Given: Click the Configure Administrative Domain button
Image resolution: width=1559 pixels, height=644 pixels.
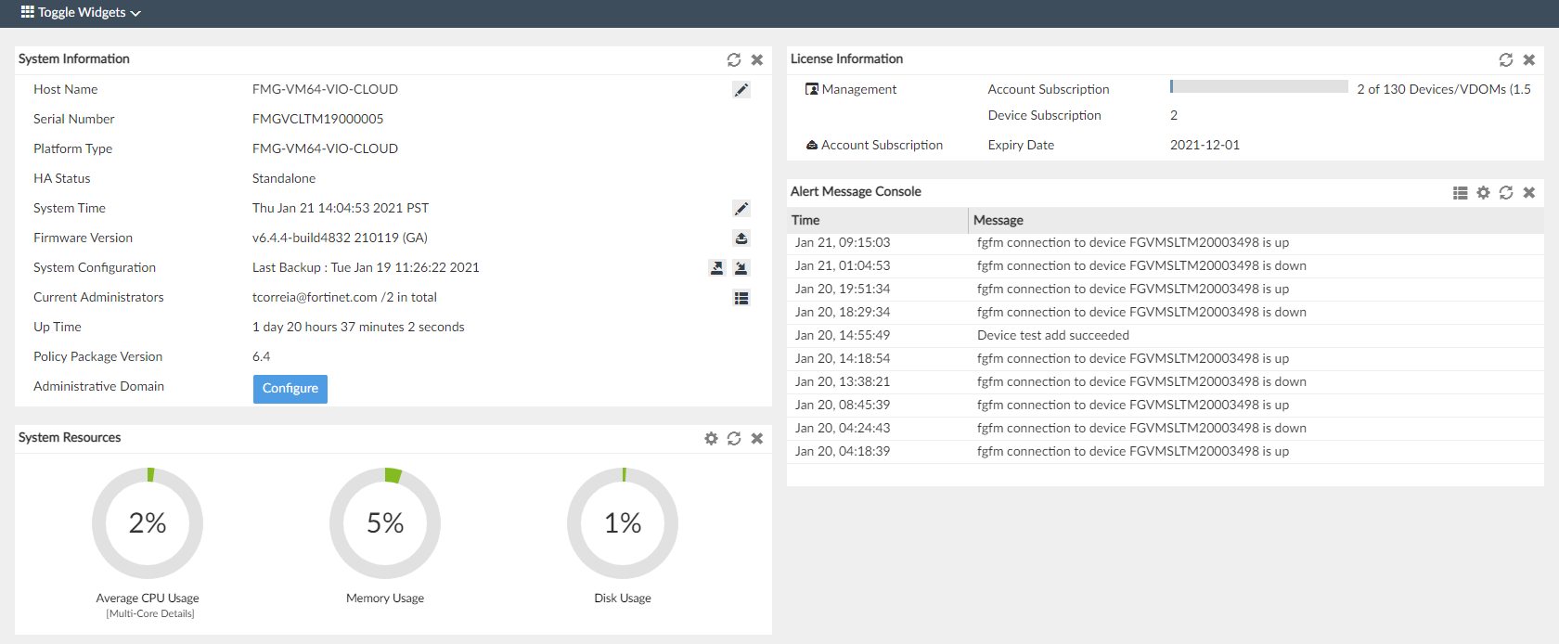Looking at the screenshot, I should [x=290, y=389].
